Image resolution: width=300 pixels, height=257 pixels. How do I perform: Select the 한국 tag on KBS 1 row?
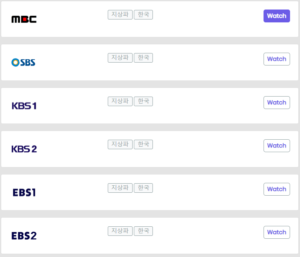[x=143, y=101]
